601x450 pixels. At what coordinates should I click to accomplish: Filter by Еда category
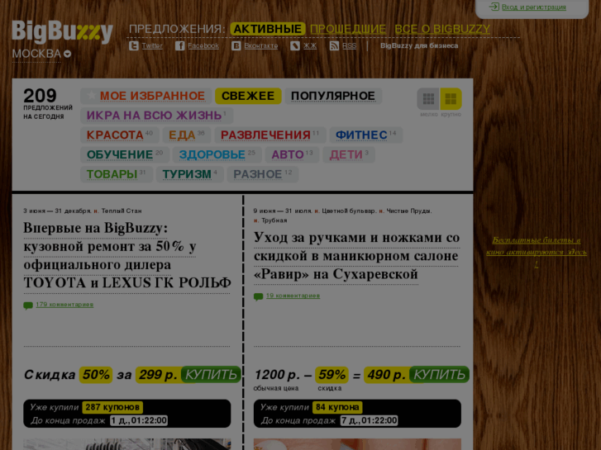(187, 135)
